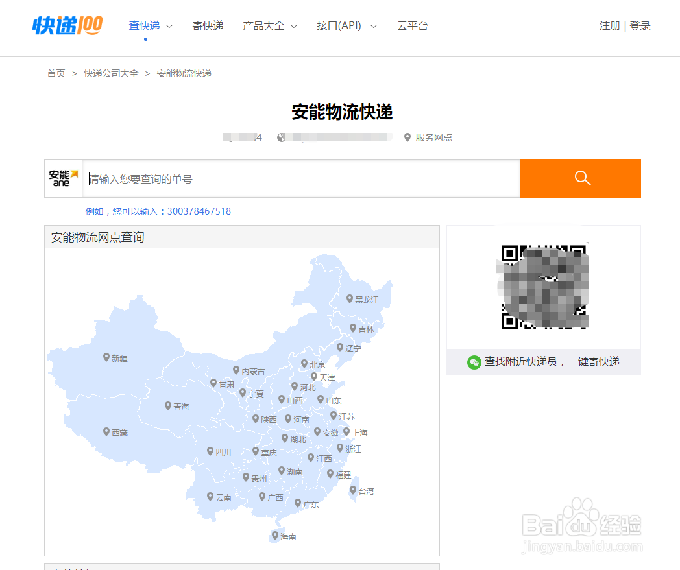680x570 pixels.
Task: Select the 海南 map pin
Action: coord(275,536)
